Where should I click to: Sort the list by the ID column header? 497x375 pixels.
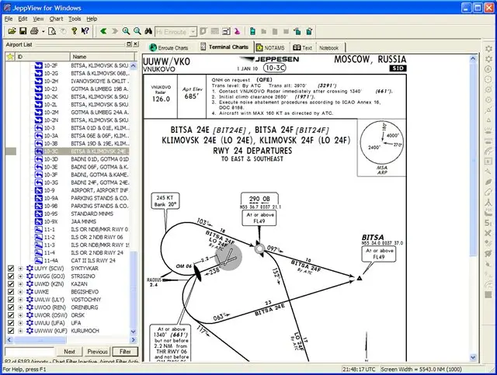(42, 57)
